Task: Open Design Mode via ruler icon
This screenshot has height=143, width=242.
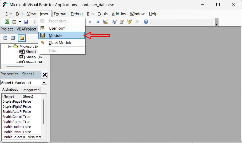Action: 105,22
